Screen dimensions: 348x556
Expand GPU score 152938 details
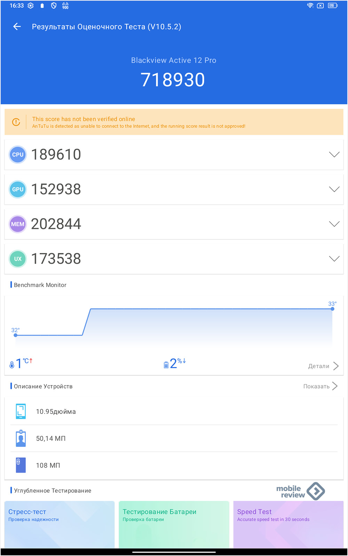(334, 189)
